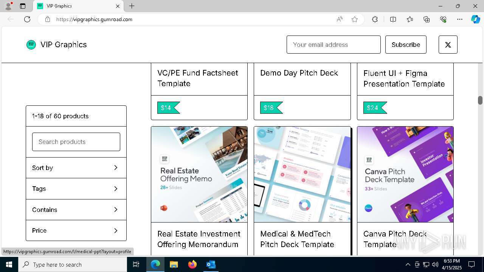The image size is (484, 272).
Task: Click the browser refresh icon
Action: click(x=27, y=19)
